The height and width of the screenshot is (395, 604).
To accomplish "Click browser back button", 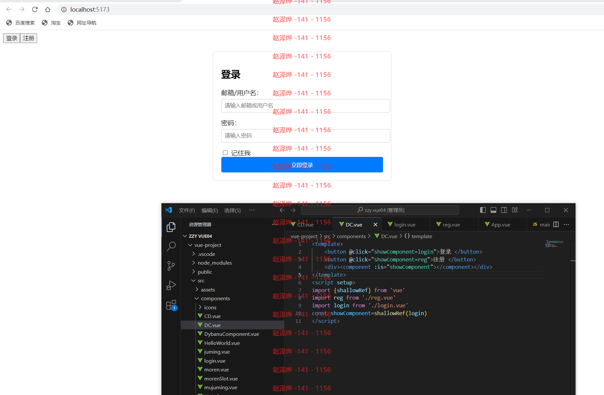I will point(9,9).
